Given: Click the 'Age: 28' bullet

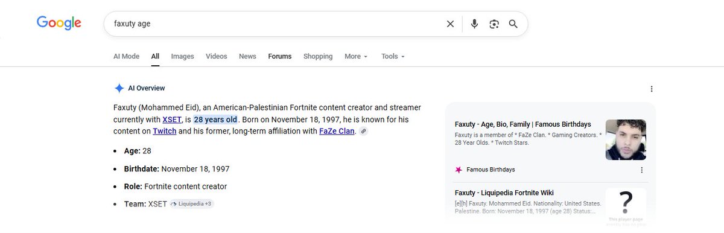Looking at the screenshot, I should click(138, 151).
